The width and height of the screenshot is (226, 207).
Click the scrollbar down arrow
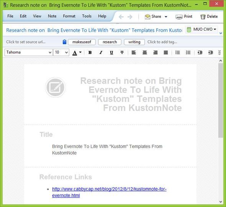[x=221, y=202]
